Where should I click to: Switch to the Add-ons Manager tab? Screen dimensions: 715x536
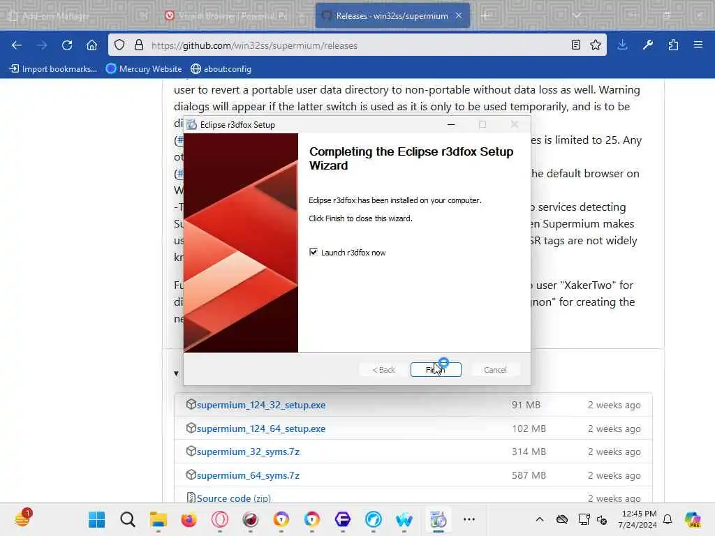click(x=78, y=16)
